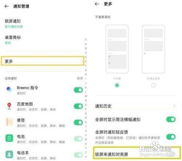The image size is (182, 161).
Task: Turn off 全屏时通知轻反馈 switch
Action: click(x=171, y=137)
